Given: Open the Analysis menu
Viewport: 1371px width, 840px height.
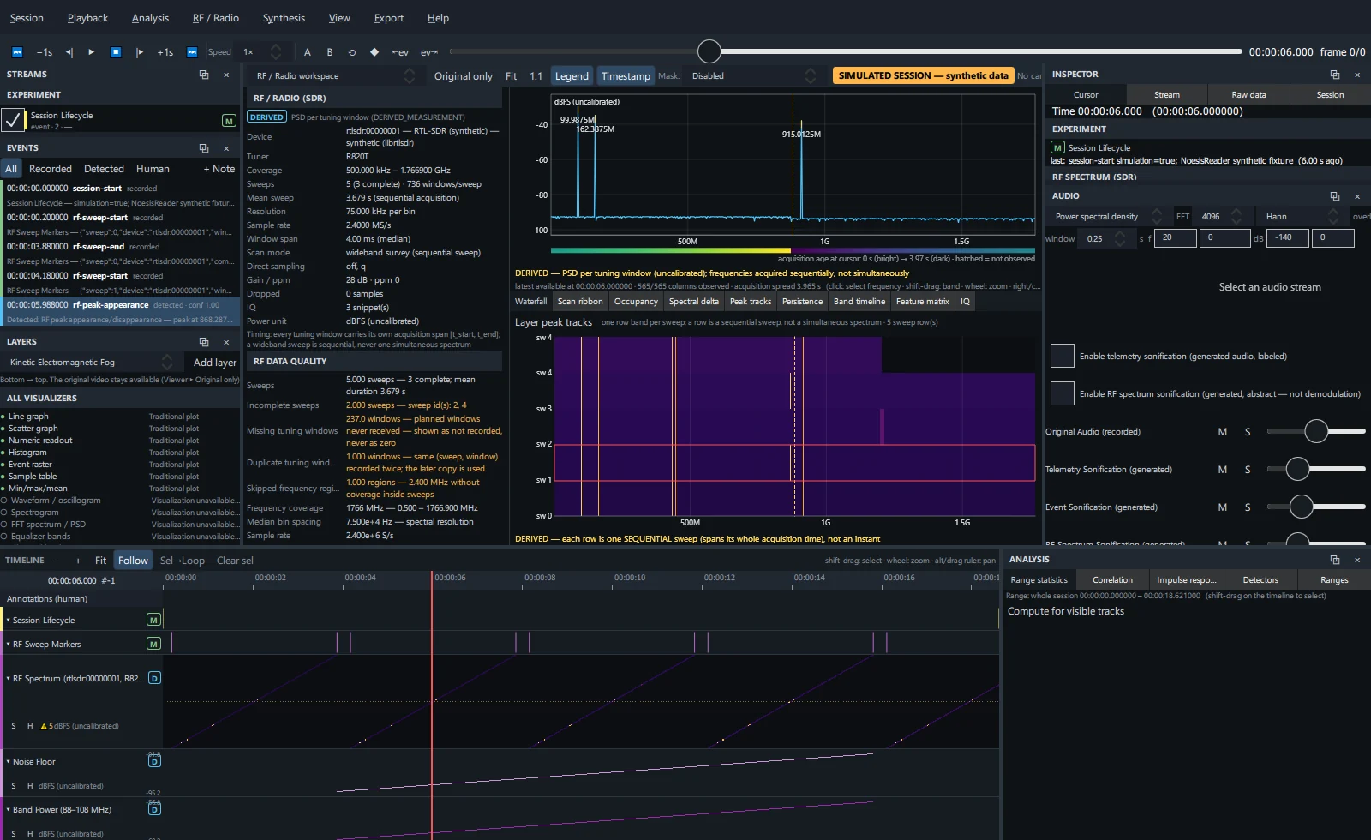Looking at the screenshot, I should [x=150, y=18].
